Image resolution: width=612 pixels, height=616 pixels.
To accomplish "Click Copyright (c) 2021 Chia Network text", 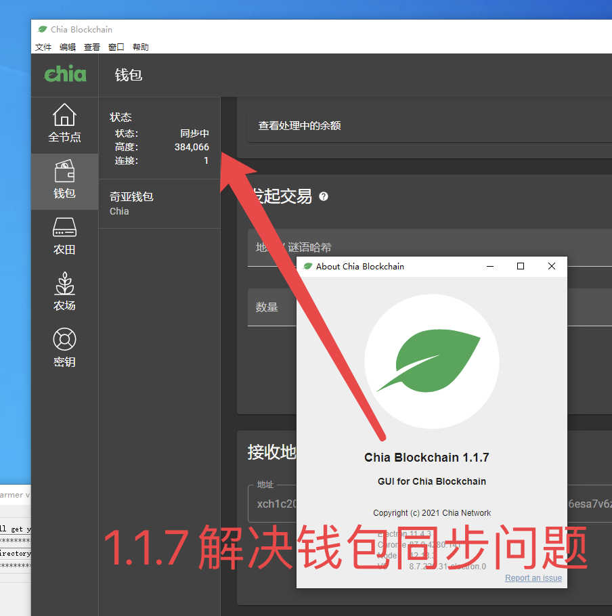I will click(x=432, y=513).
